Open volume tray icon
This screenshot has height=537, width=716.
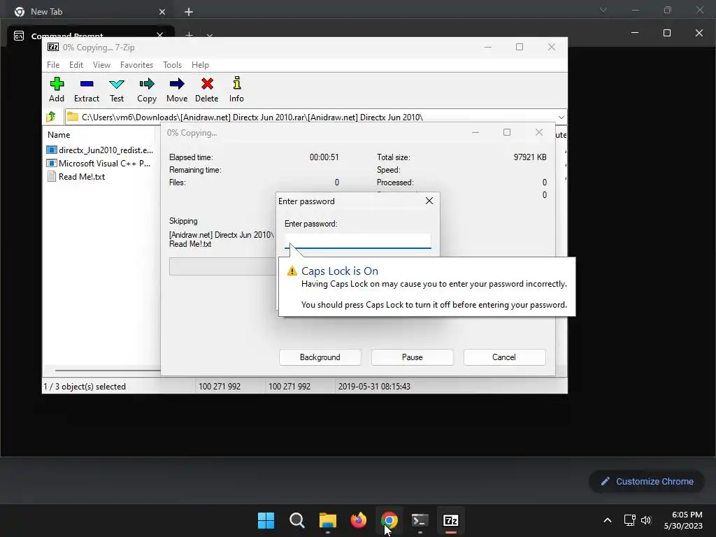[x=645, y=520]
